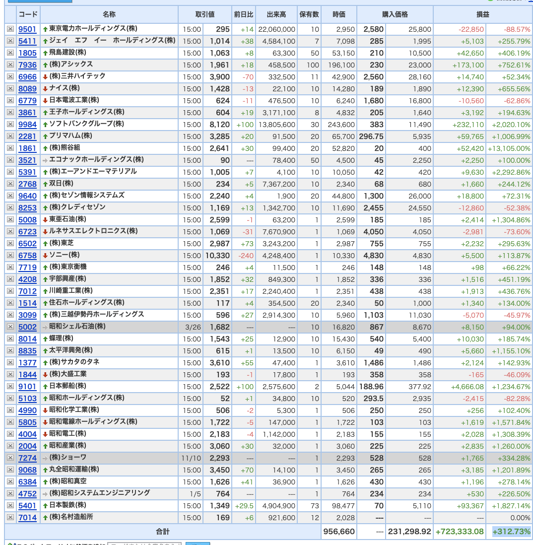533x545 pixels.
Task: Click the コード column header
Action: click(x=28, y=14)
